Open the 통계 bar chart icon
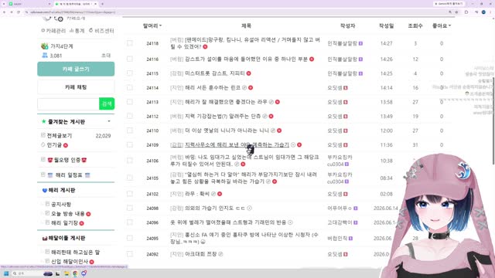This screenshot has width=495, height=278. [x=71, y=31]
